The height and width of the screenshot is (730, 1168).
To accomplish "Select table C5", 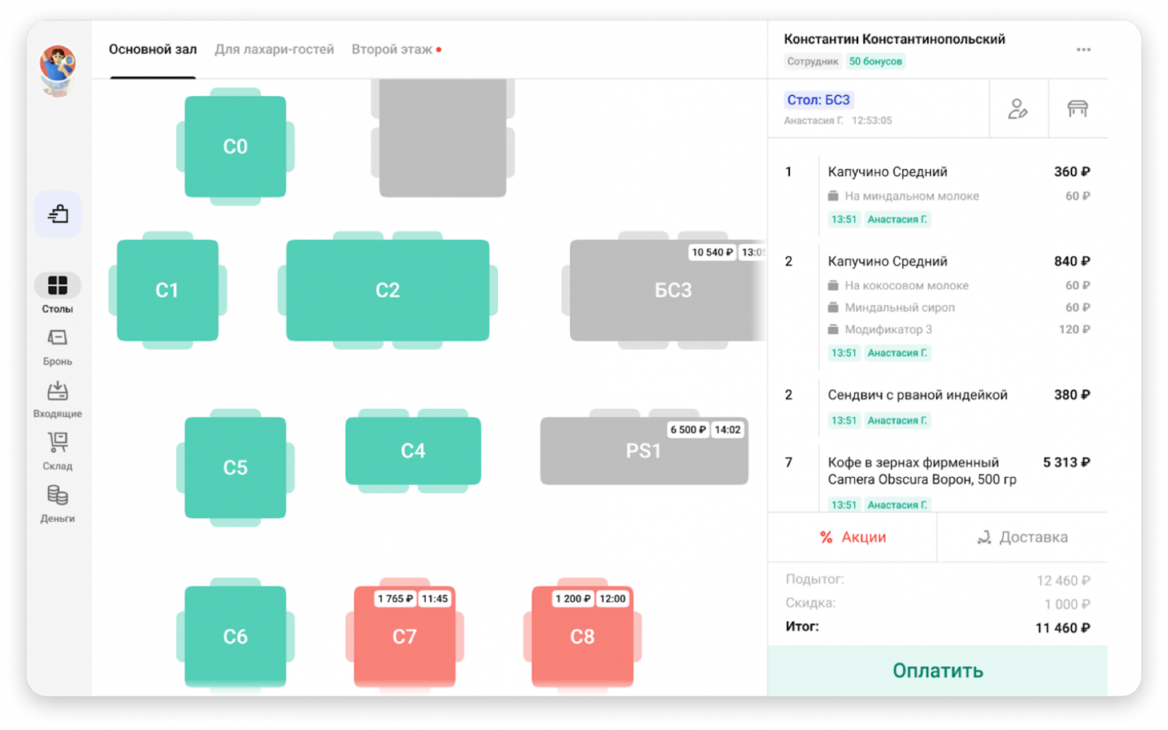I will pos(235,468).
